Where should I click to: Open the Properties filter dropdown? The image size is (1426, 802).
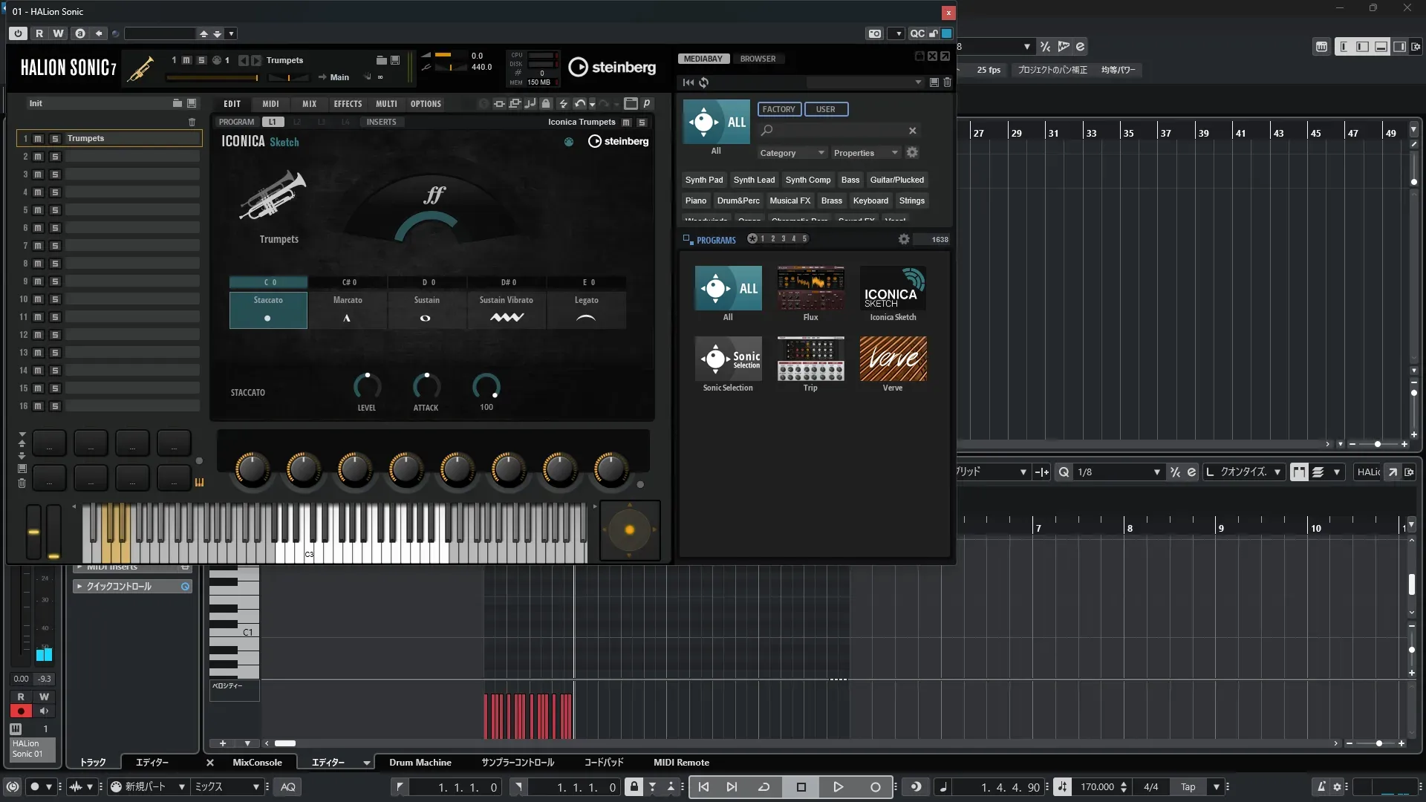865,153
